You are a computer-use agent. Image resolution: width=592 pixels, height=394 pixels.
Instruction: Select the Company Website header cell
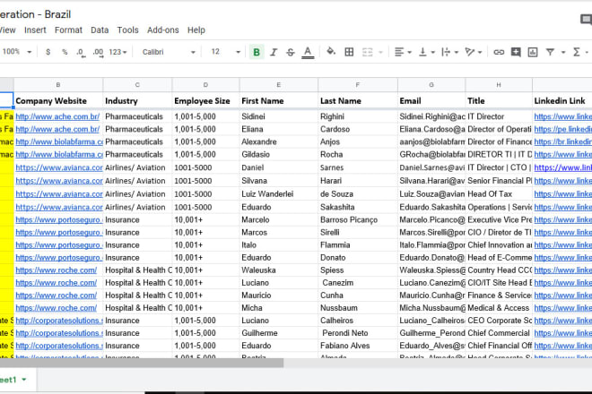click(x=58, y=100)
